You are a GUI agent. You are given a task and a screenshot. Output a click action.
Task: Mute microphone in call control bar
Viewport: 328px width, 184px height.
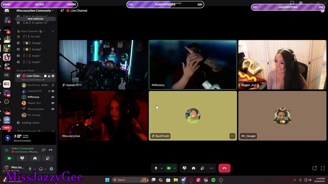(x=156, y=168)
